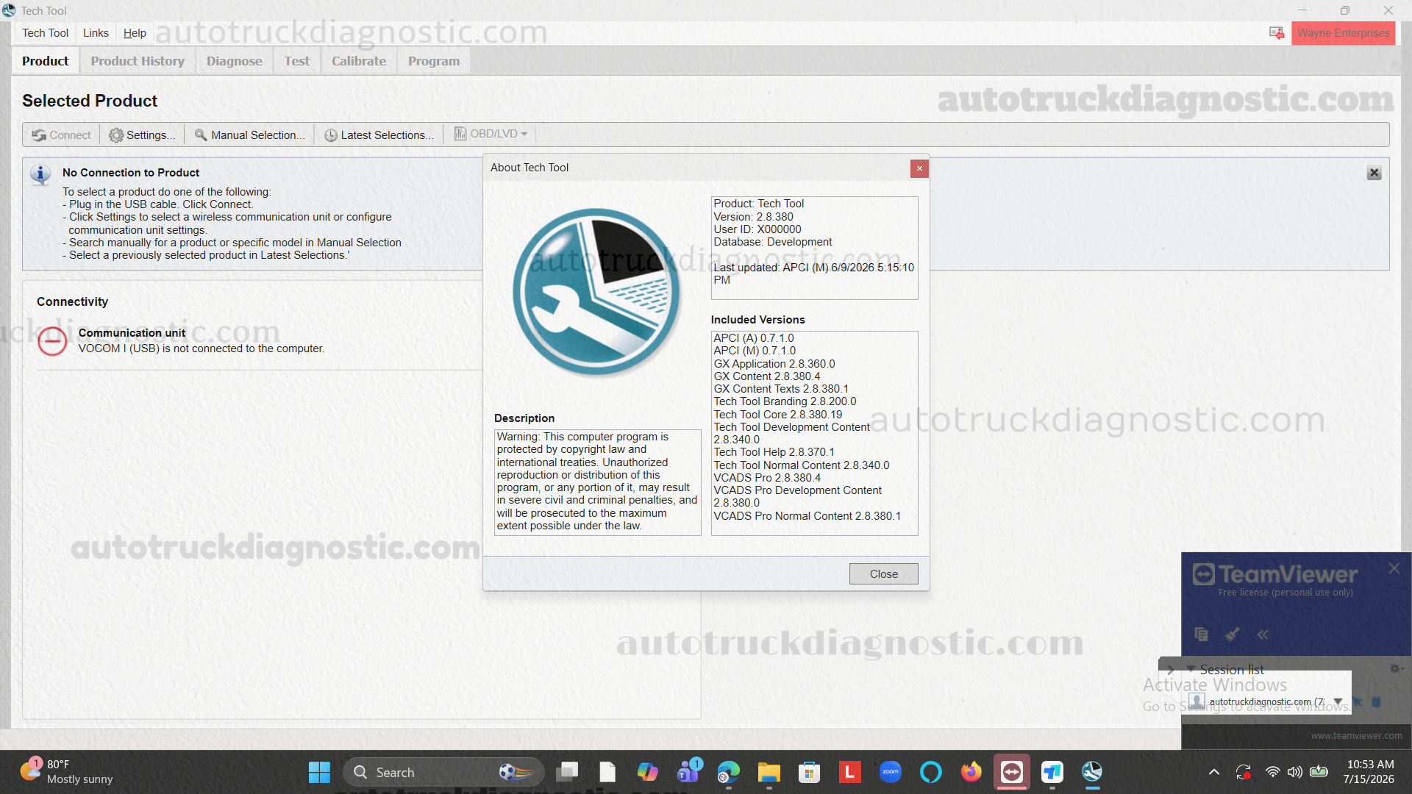
Task: Click the notification icon beside Wayne Enterprises
Action: pos(1276,33)
